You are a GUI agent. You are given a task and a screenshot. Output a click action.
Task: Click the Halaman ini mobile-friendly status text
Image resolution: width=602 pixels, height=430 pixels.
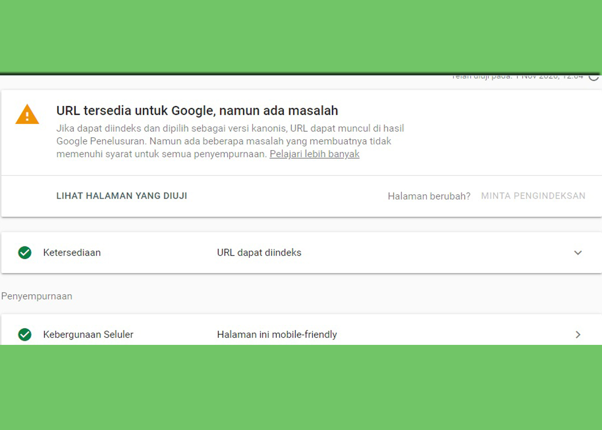pyautogui.click(x=276, y=334)
